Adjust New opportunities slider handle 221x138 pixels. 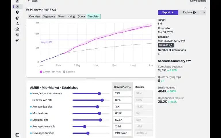[x=88, y=133]
